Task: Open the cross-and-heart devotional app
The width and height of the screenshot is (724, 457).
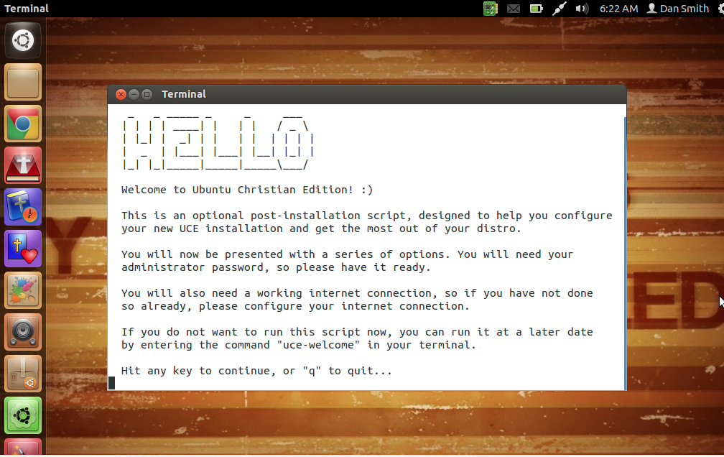Action: coord(23,248)
